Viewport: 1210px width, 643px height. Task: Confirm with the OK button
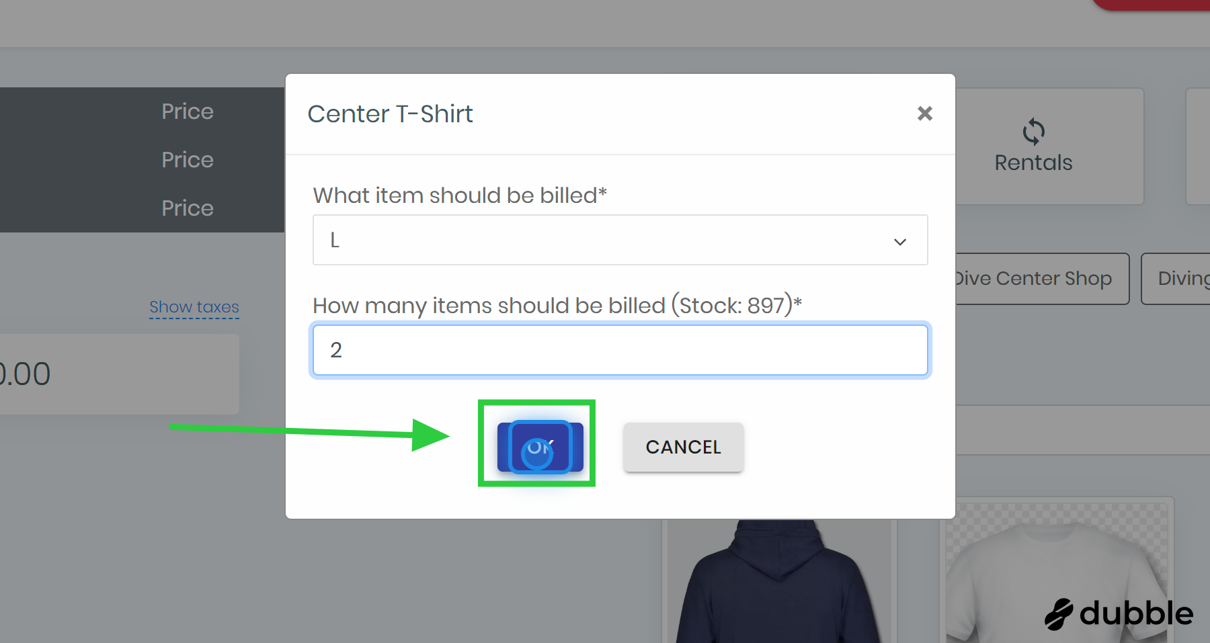pos(540,447)
